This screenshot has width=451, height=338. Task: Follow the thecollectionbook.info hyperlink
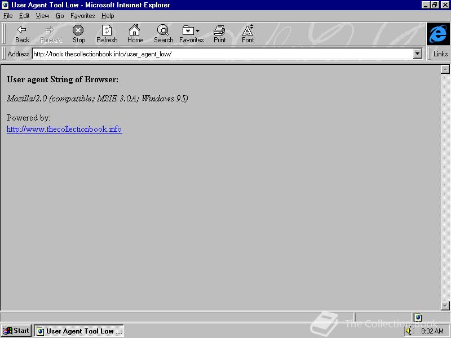(64, 129)
